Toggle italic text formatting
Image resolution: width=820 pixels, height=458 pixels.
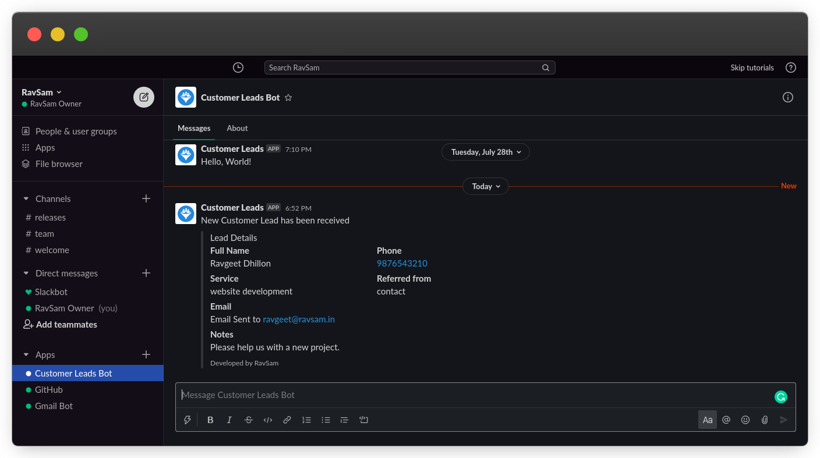(x=229, y=420)
